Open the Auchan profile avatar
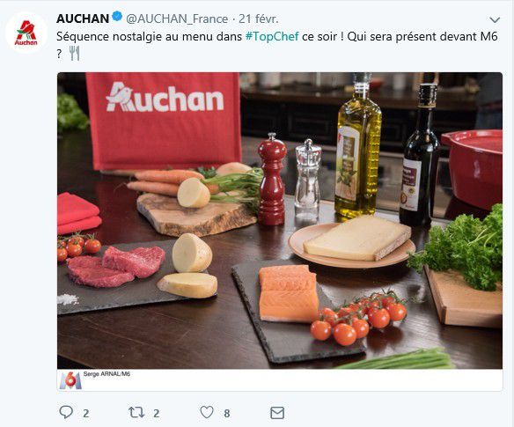This screenshot has width=514, height=427. pos(26,33)
